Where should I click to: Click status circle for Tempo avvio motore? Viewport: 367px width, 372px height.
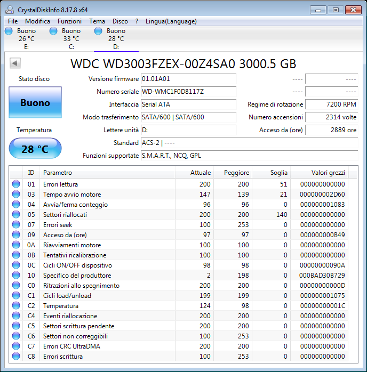pos(16,195)
